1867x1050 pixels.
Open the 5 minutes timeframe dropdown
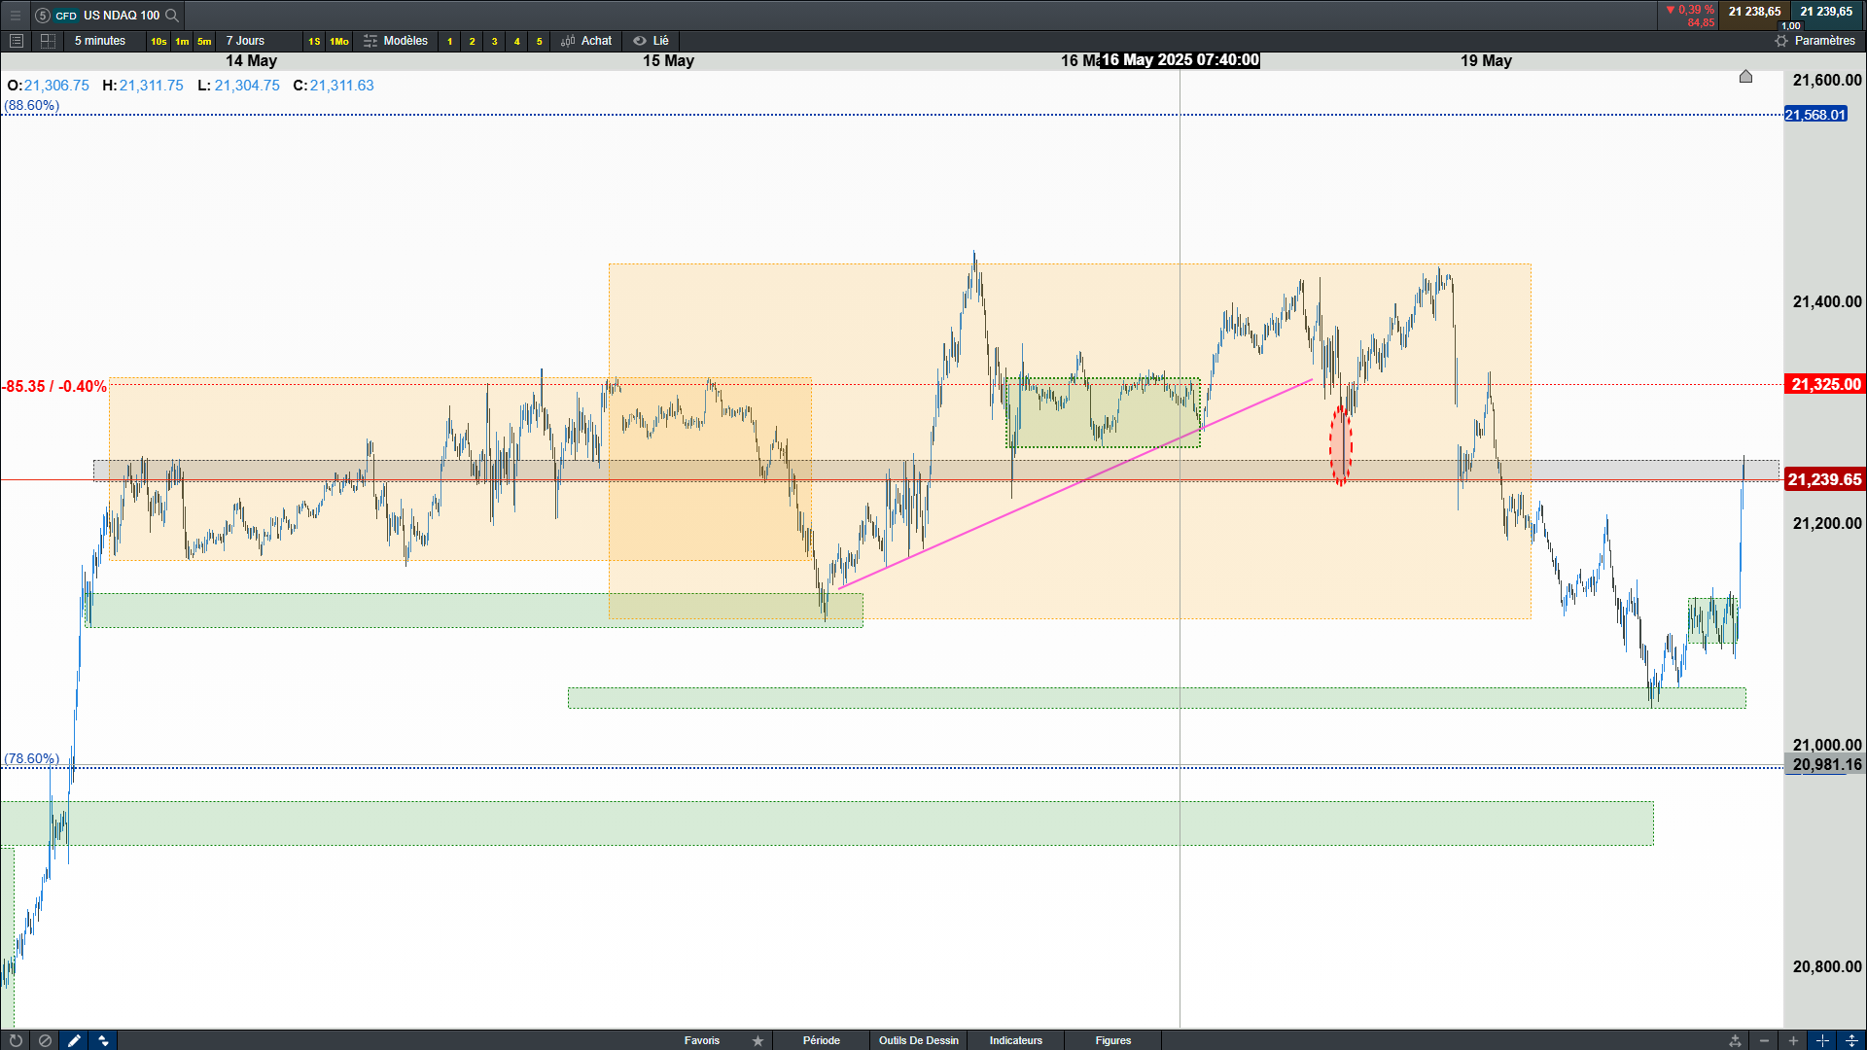(100, 41)
